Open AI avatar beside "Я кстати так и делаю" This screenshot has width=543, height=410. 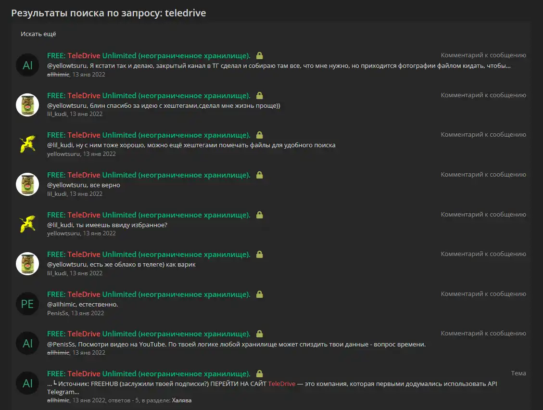(x=27, y=65)
